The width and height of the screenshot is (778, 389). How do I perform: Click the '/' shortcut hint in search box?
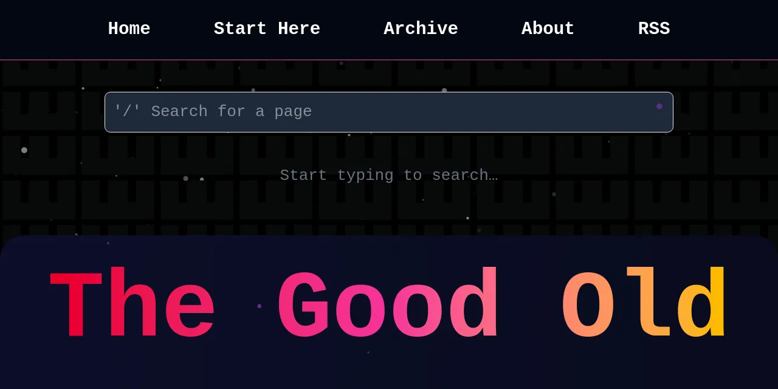[127, 112]
